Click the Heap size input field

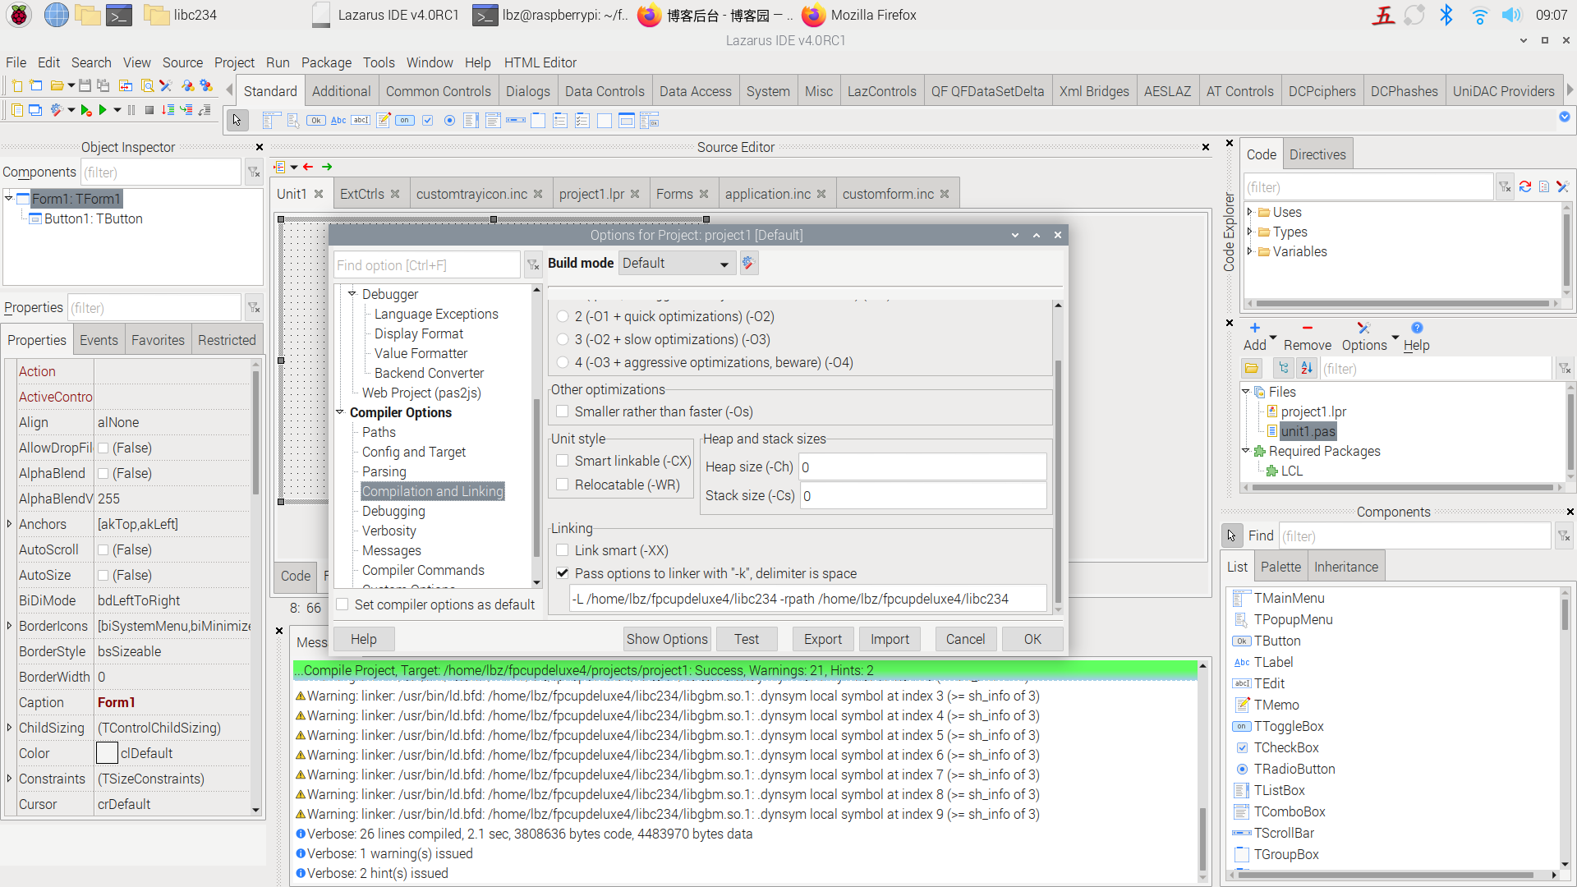point(922,467)
